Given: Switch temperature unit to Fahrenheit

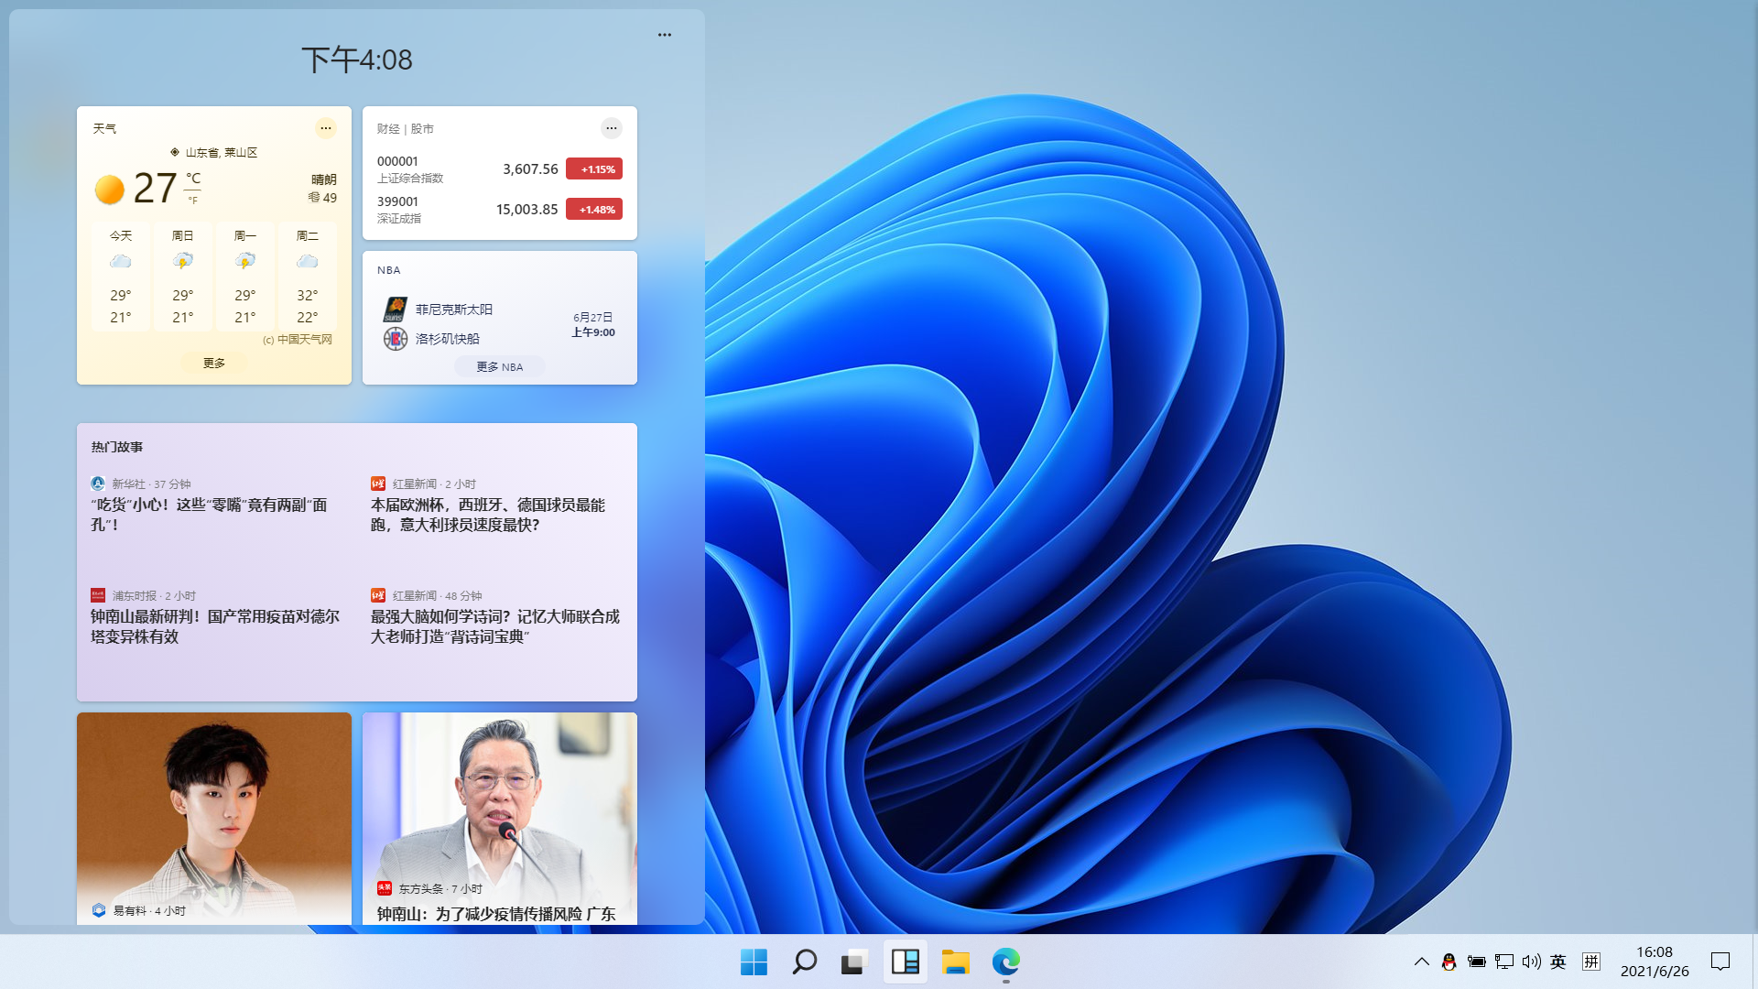Looking at the screenshot, I should tap(193, 200).
